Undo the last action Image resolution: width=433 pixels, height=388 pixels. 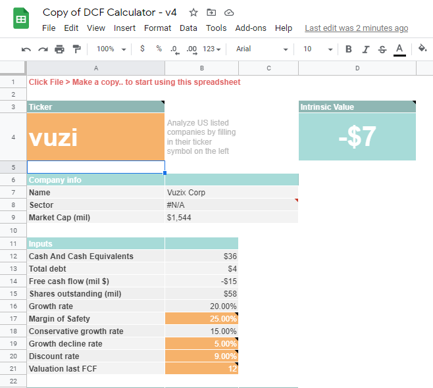coord(26,49)
